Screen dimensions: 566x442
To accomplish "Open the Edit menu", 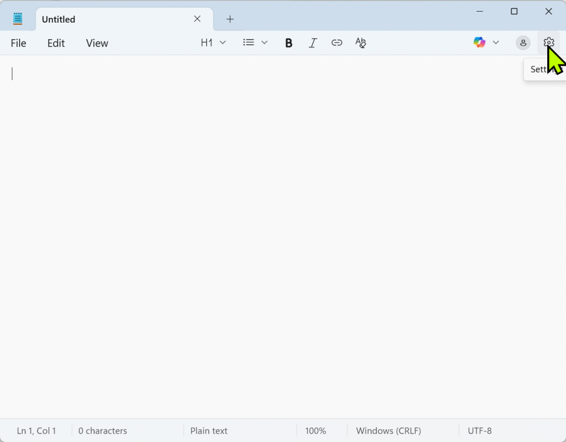I will [x=56, y=43].
